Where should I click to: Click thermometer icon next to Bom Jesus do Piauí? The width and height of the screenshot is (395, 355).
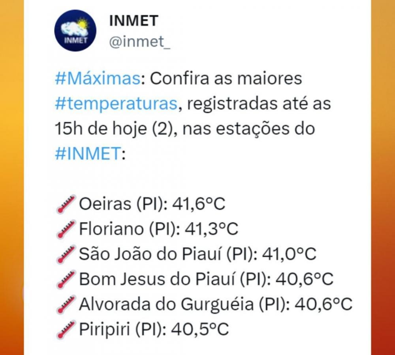coord(66,279)
